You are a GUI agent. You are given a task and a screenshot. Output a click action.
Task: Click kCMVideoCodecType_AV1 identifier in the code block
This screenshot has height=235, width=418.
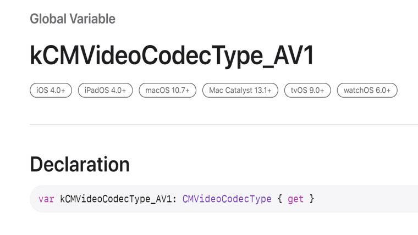tap(115, 199)
